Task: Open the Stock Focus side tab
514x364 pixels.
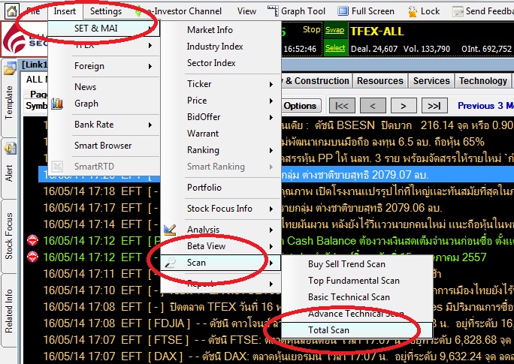Action: point(9,236)
